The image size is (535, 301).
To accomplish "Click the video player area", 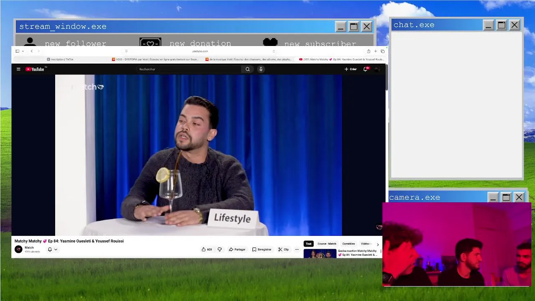I will pos(199,155).
